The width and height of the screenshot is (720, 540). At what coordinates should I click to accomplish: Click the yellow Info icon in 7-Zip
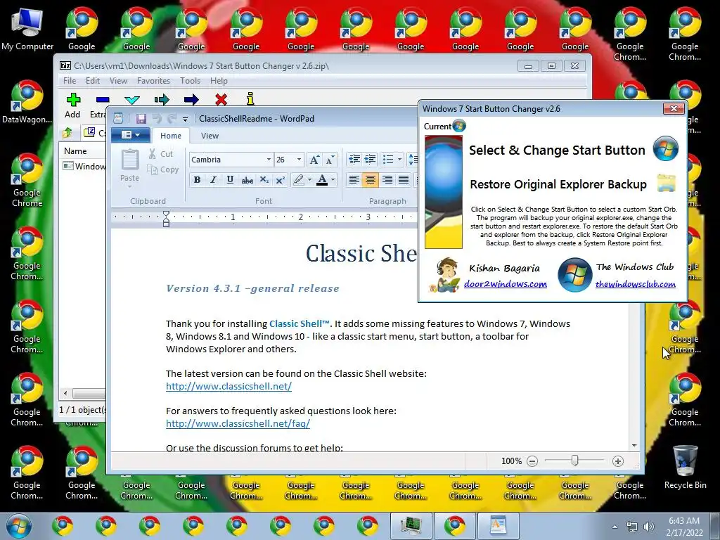250,98
